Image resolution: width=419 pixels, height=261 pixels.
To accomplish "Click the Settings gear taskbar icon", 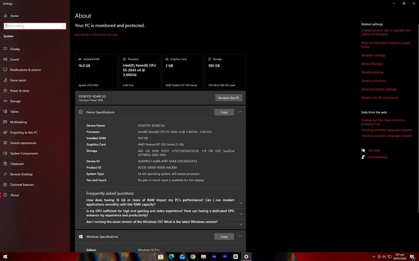I will pyautogui.click(x=246, y=257).
